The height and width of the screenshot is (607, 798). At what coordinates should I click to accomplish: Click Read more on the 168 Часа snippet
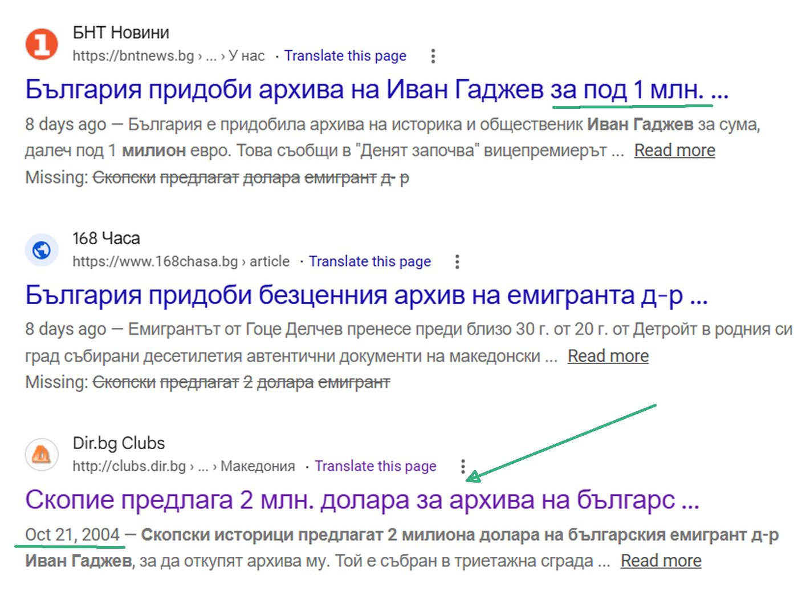tap(608, 356)
